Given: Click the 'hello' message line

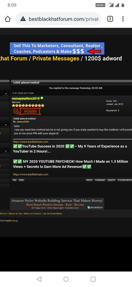Looking at the screenshot, I should click(x=16, y=126).
